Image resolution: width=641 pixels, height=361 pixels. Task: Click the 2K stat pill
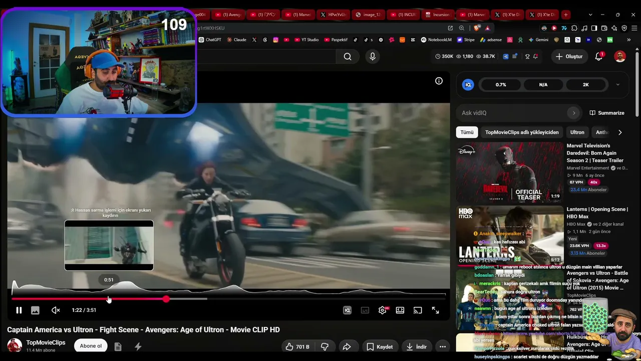click(585, 85)
